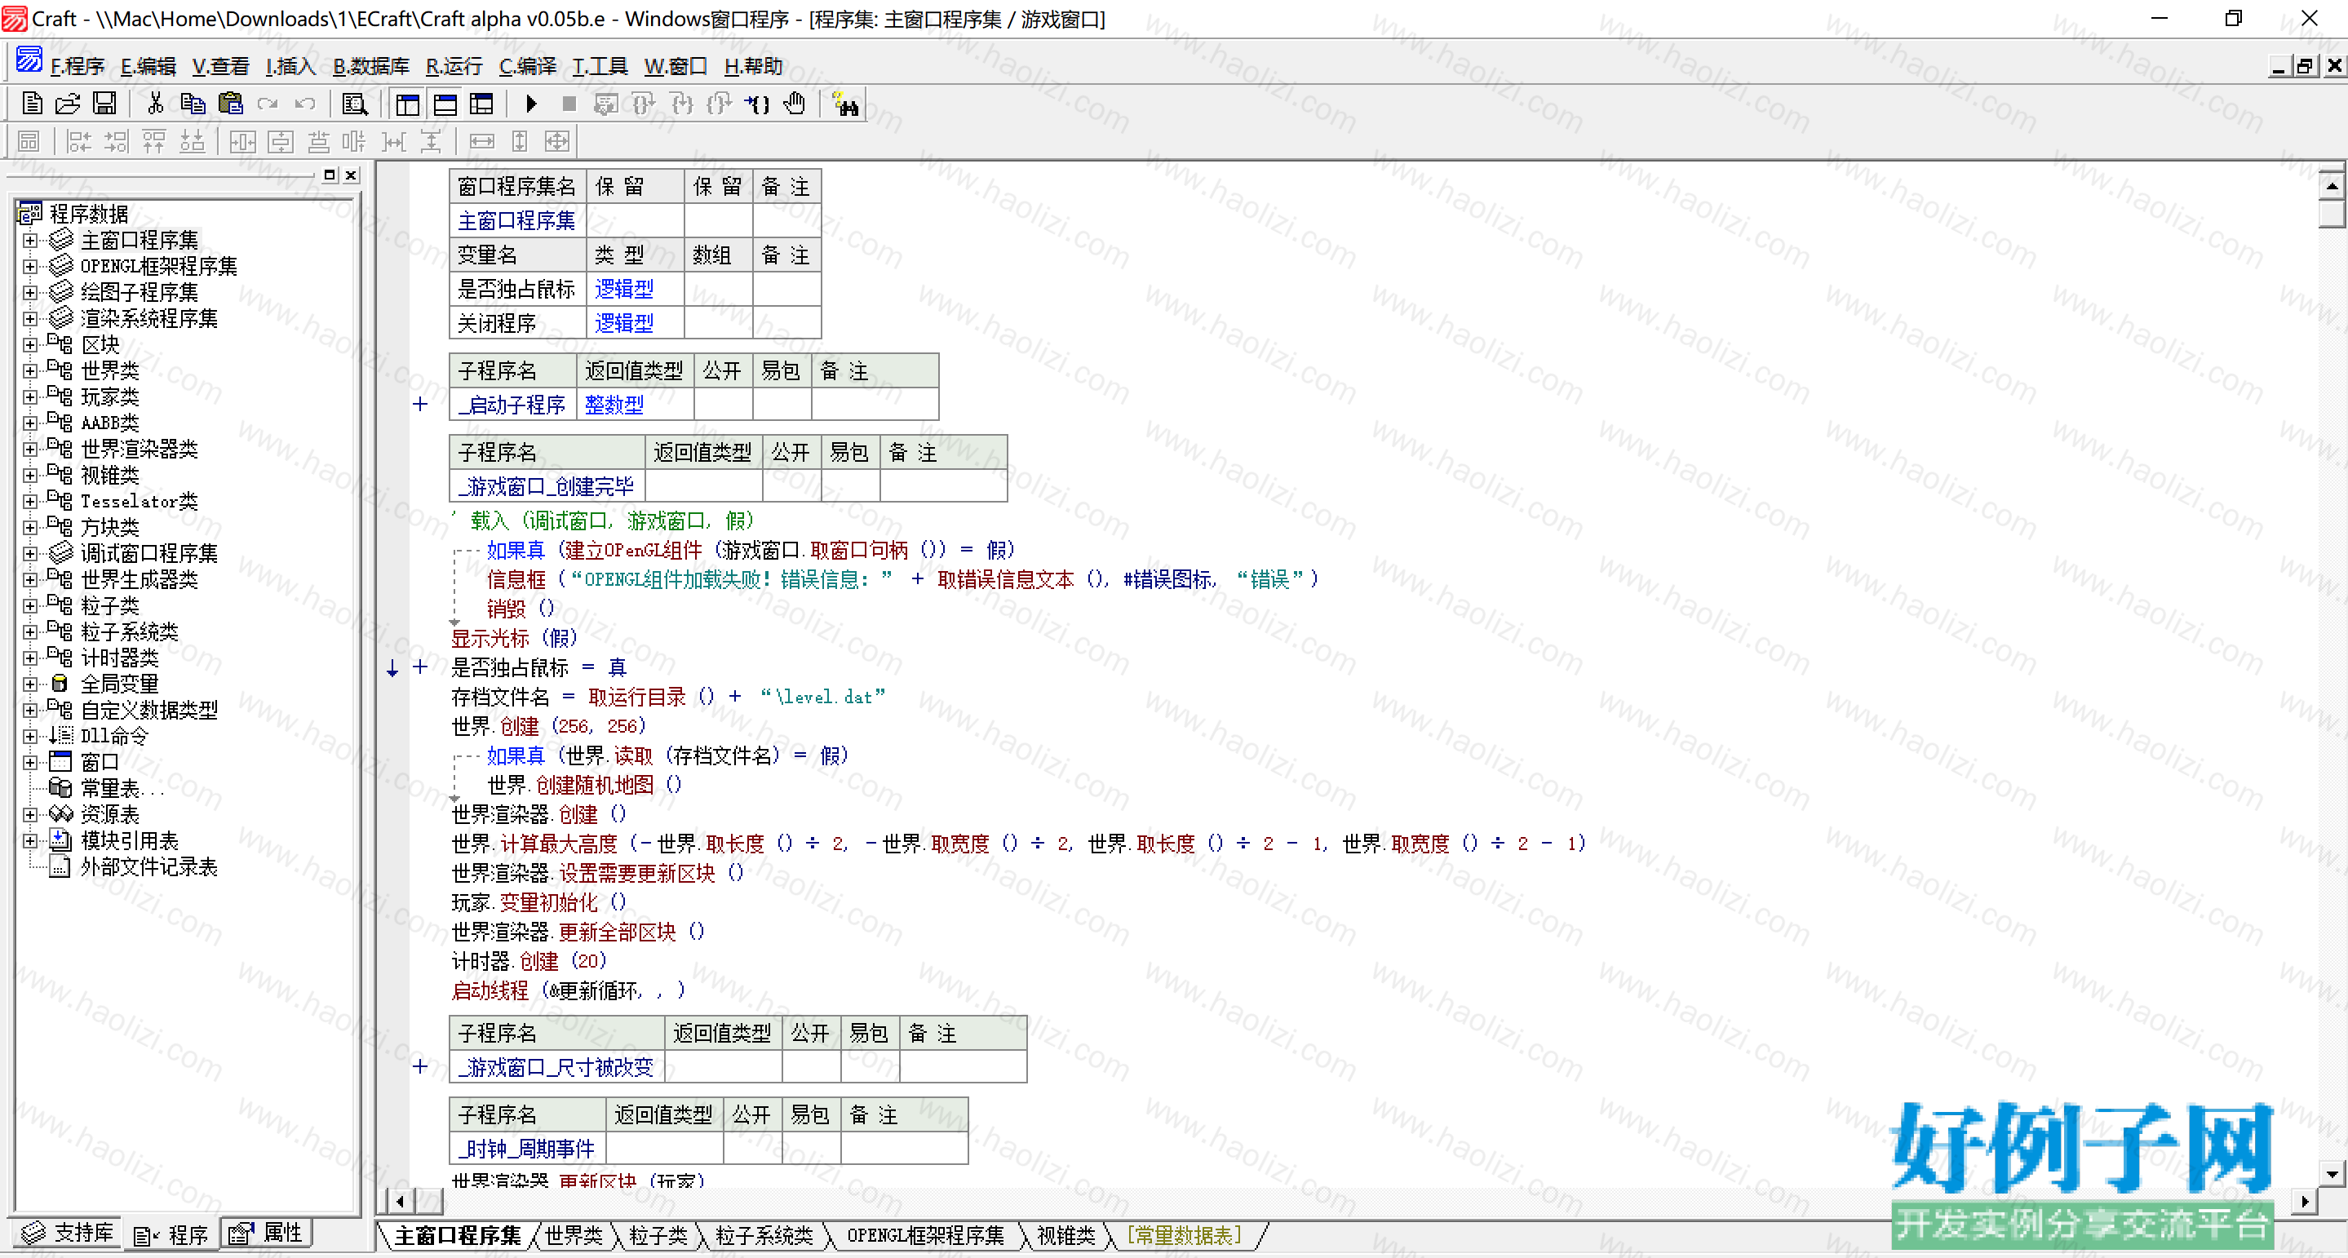Open the C.编译 menu

click(x=527, y=67)
